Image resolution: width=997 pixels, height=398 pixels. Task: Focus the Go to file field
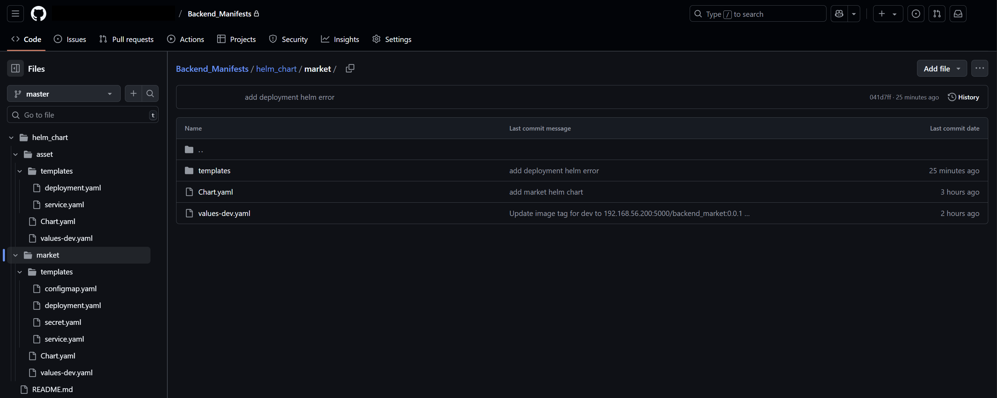pyautogui.click(x=83, y=115)
